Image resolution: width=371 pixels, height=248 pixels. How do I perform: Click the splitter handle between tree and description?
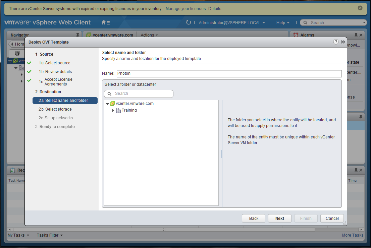(x=222, y=154)
